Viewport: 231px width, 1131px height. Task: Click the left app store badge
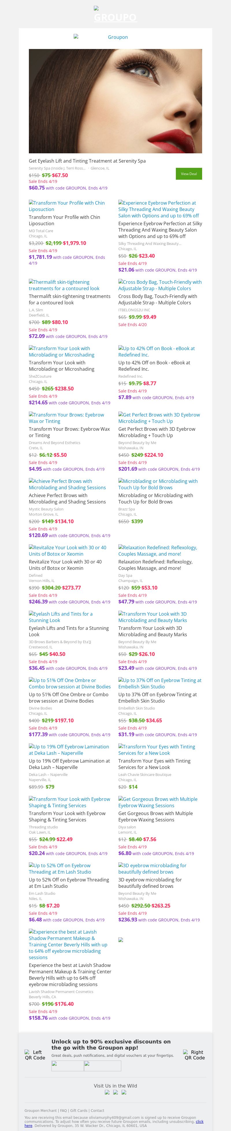point(67,1065)
